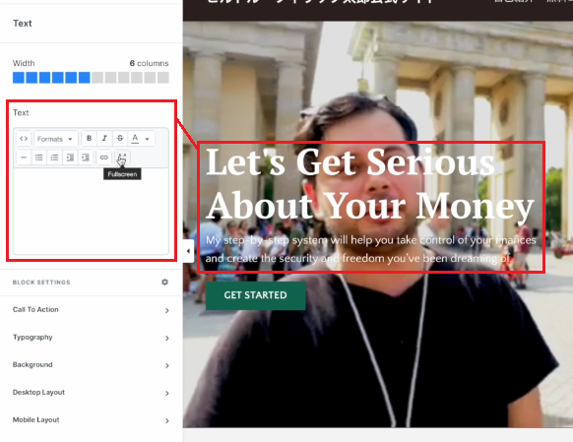Click the GET STARTED button
The width and height of the screenshot is (573, 442).
pos(255,295)
